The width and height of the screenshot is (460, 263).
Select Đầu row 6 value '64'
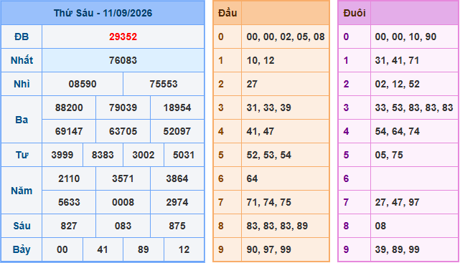click(x=252, y=178)
